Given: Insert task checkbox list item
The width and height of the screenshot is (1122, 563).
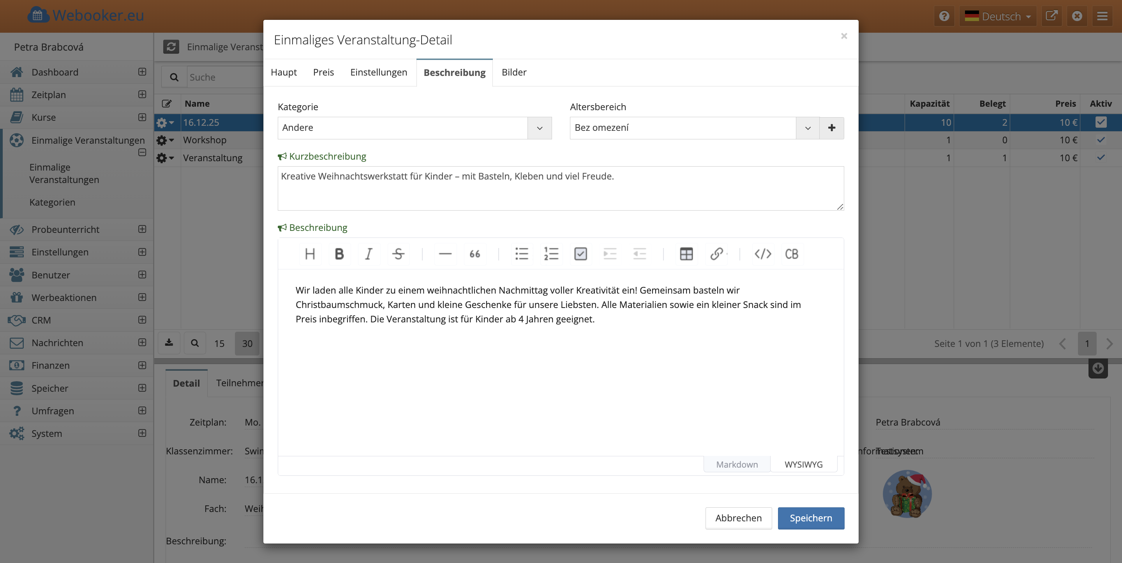Looking at the screenshot, I should [x=580, y=254].
